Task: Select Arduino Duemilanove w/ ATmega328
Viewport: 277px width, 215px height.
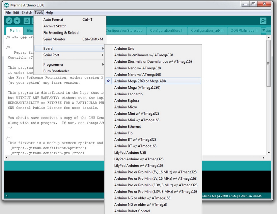Action: pos(153,55)
